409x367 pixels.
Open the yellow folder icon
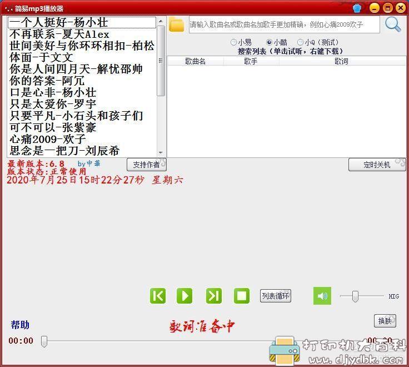(x=176, y=25)
